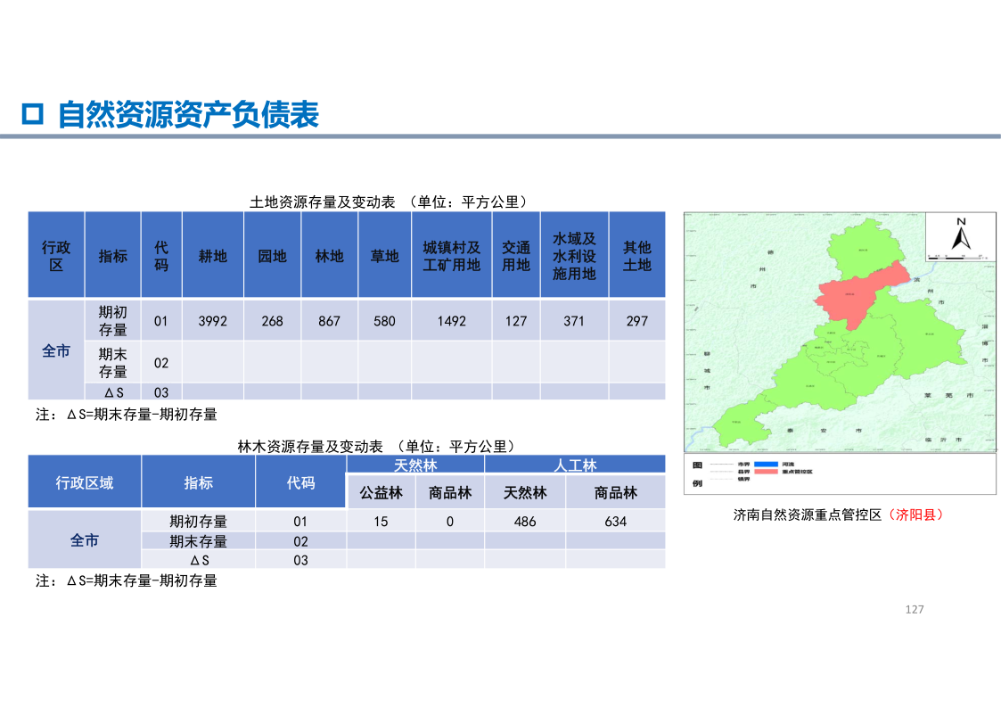Click the forest table value 486
The height and width of the screenshot is (708, 1001).
(525, 522)
